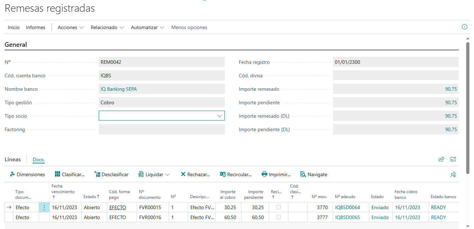Screen dimensions: 474x229
Task: Toggle the checkbox in the FVR00016 row
Action: click(x=278, y=217)
